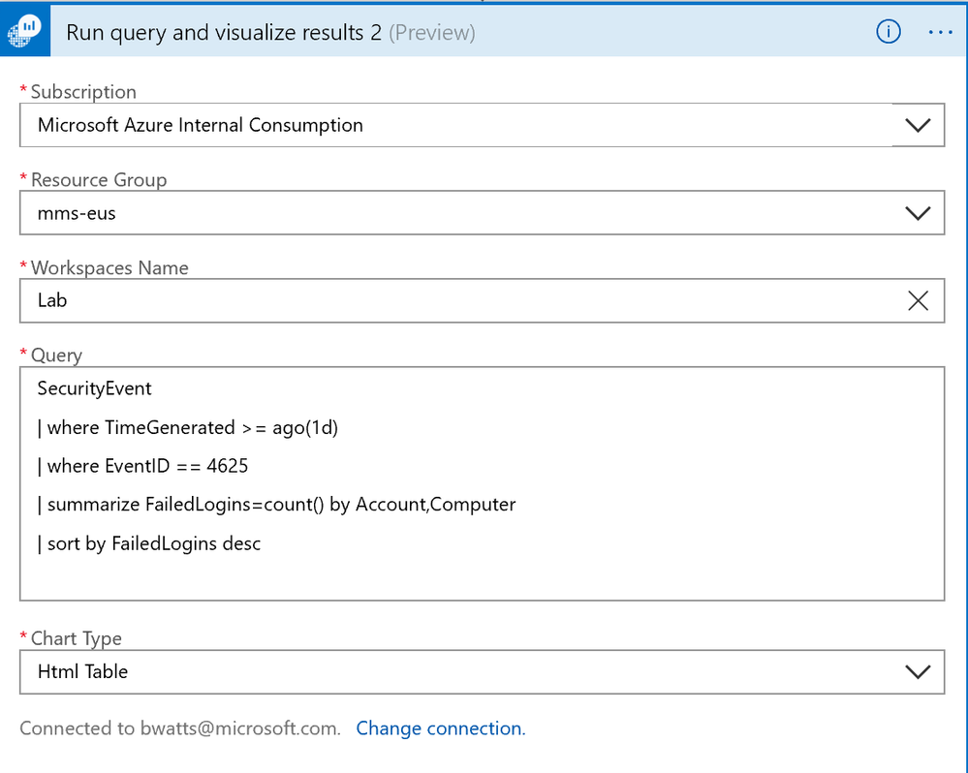
Task: Click the Workspaces Name field label
Action: pos(109,267)
